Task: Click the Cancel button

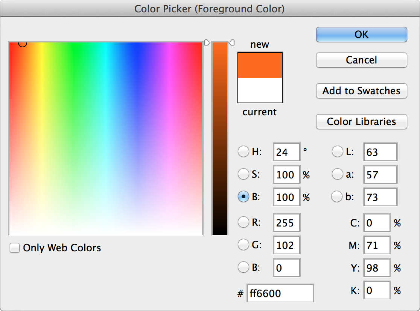Action: coord(361,60)
